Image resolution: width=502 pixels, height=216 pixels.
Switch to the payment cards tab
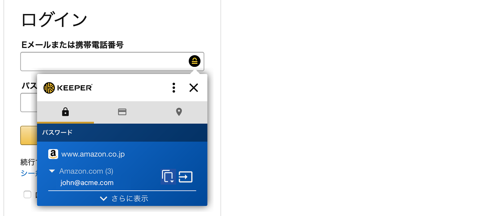[x=122, y=112]
